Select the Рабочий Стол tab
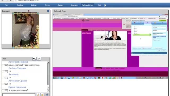Image resolution: width=170 pixels, height=96 pixels. point(87,5)
